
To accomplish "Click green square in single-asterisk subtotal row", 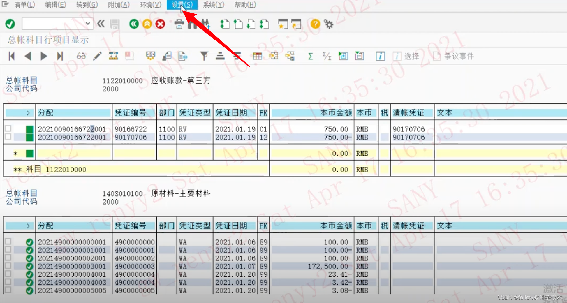I will 29,153.
